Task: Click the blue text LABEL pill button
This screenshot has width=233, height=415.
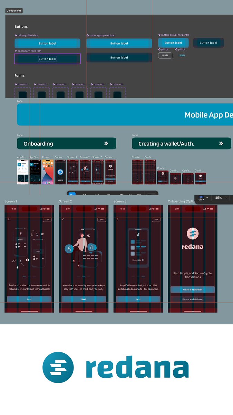Action: click(x=182, y=55)
